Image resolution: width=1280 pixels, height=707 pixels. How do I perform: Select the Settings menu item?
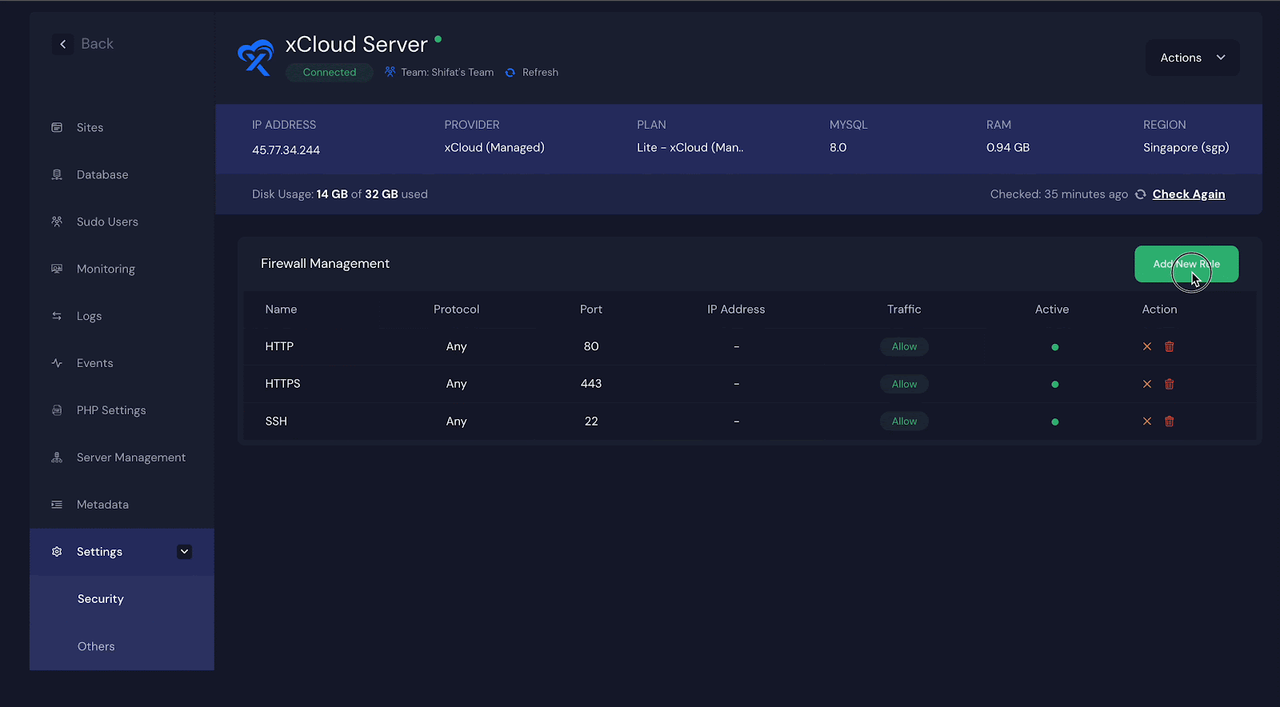(122, 552)
